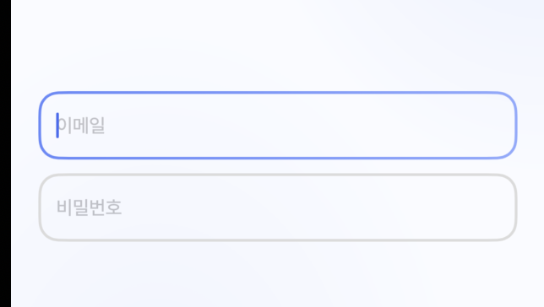Click the 비밀번호 placeholder text
Image resolution: width=544 pixels, height=307 pixels.
tap(90, 207)
